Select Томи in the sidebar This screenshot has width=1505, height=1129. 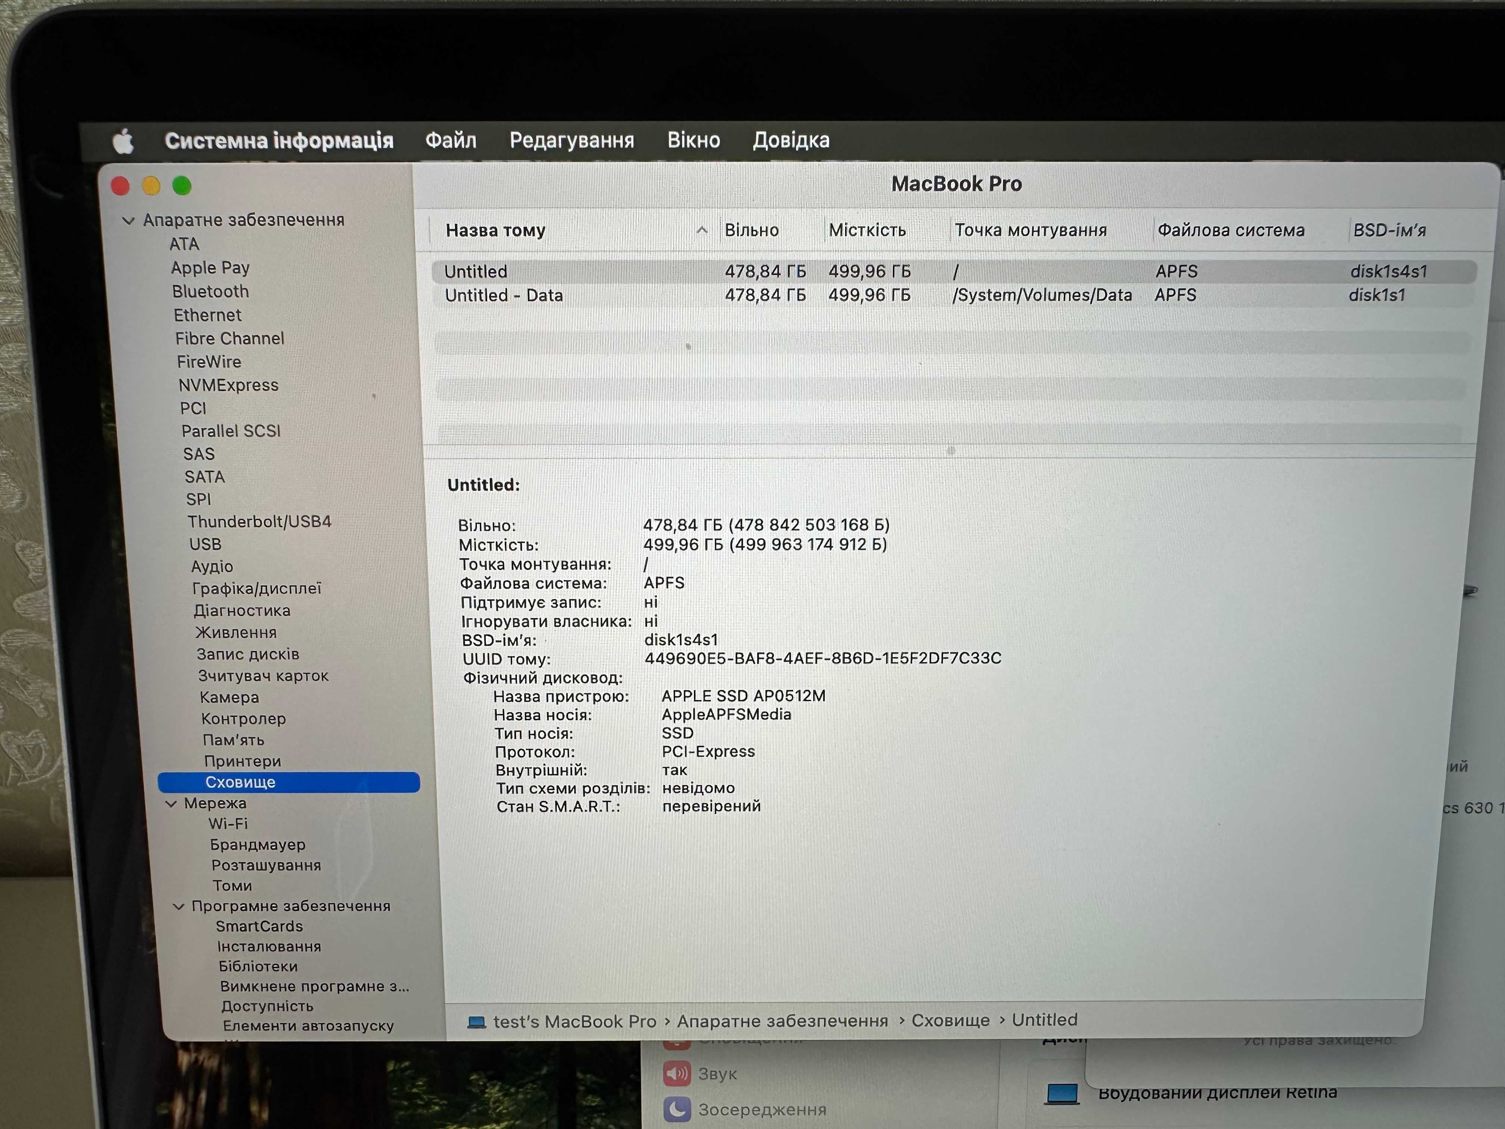pos(232,886)
